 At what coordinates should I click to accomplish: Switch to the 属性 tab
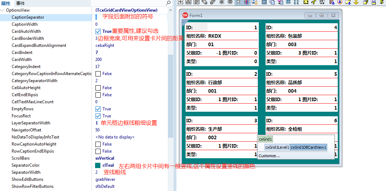pyautogui.click(x=6, y=3)
